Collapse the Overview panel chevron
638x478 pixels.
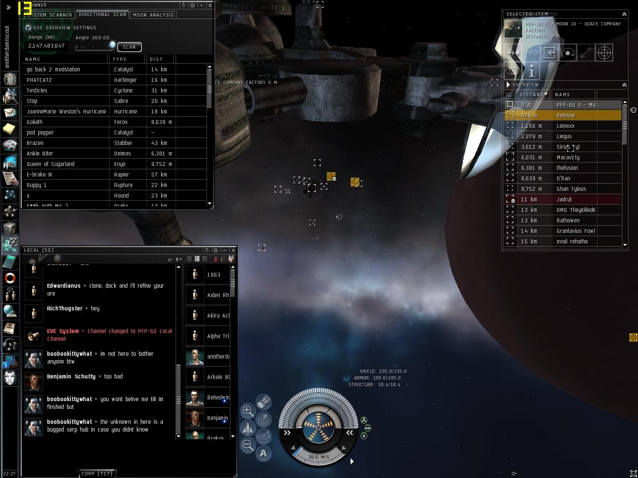click(624, 85)
